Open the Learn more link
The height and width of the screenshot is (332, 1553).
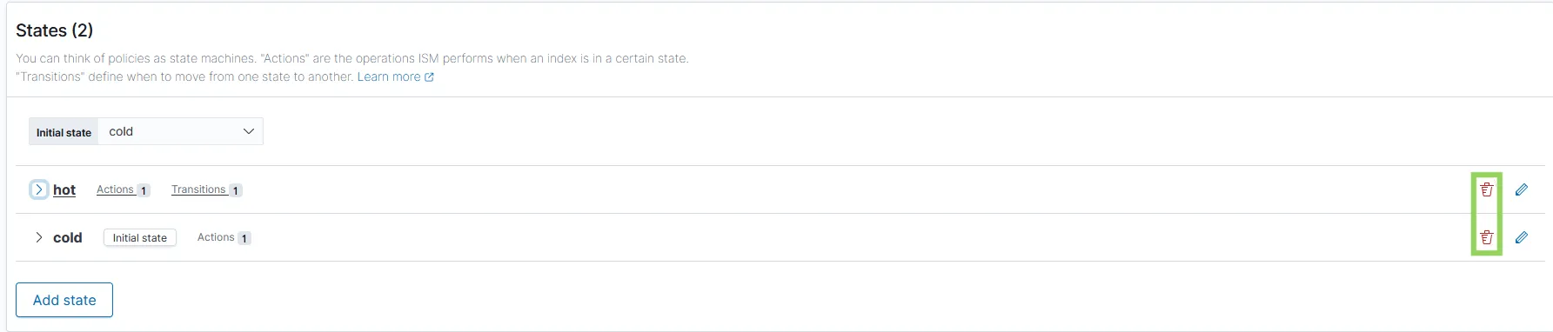point(388,77)
